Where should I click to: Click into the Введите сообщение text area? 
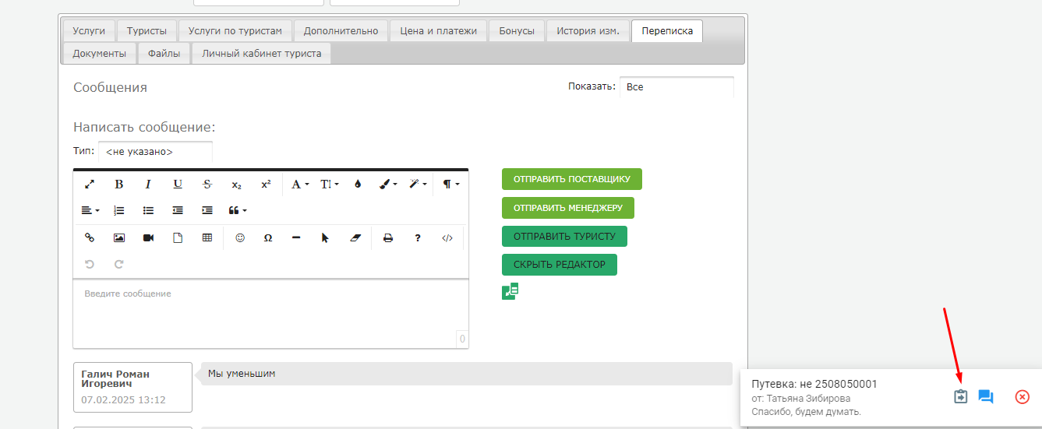(270, 314)
